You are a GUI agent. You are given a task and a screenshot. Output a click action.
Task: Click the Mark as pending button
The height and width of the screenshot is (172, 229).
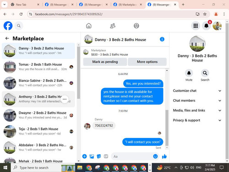(x=105, y=62)
